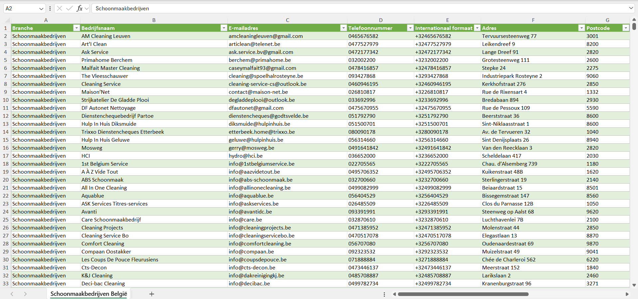This screenshot has height=299, width=638.
Task: Expand the formula bar
Action: (x=631, y=8)
